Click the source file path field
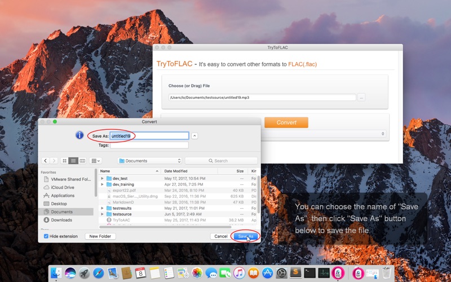This screenshot has width=451, height=282. (262, 98)
